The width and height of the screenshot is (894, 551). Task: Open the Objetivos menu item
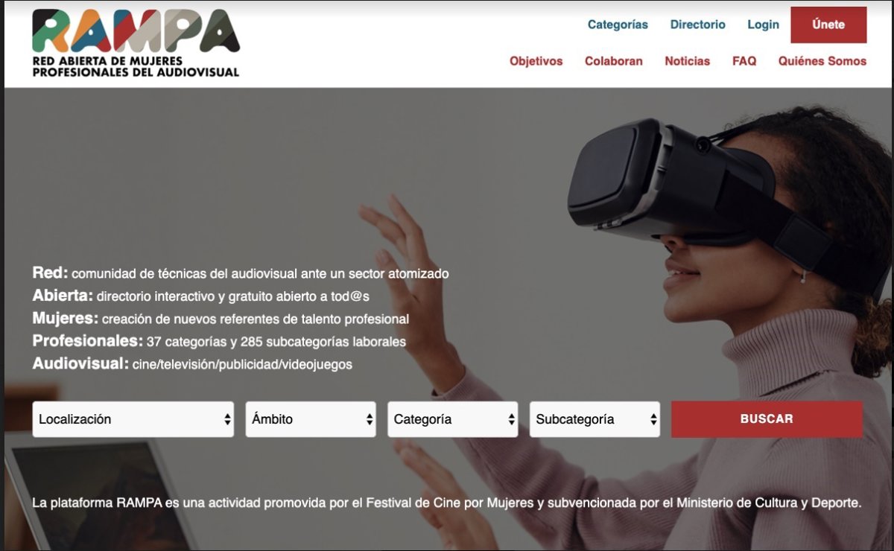pyautogui.click(x=536, y=61)
